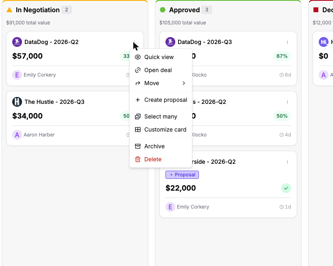
Task: Click the In Negotiation column heading
Action: pos(37,10)
